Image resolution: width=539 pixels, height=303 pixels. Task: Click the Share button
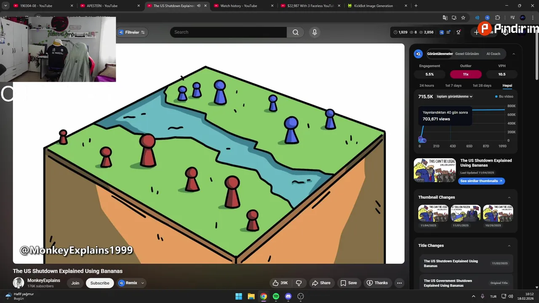coord(321,283)
